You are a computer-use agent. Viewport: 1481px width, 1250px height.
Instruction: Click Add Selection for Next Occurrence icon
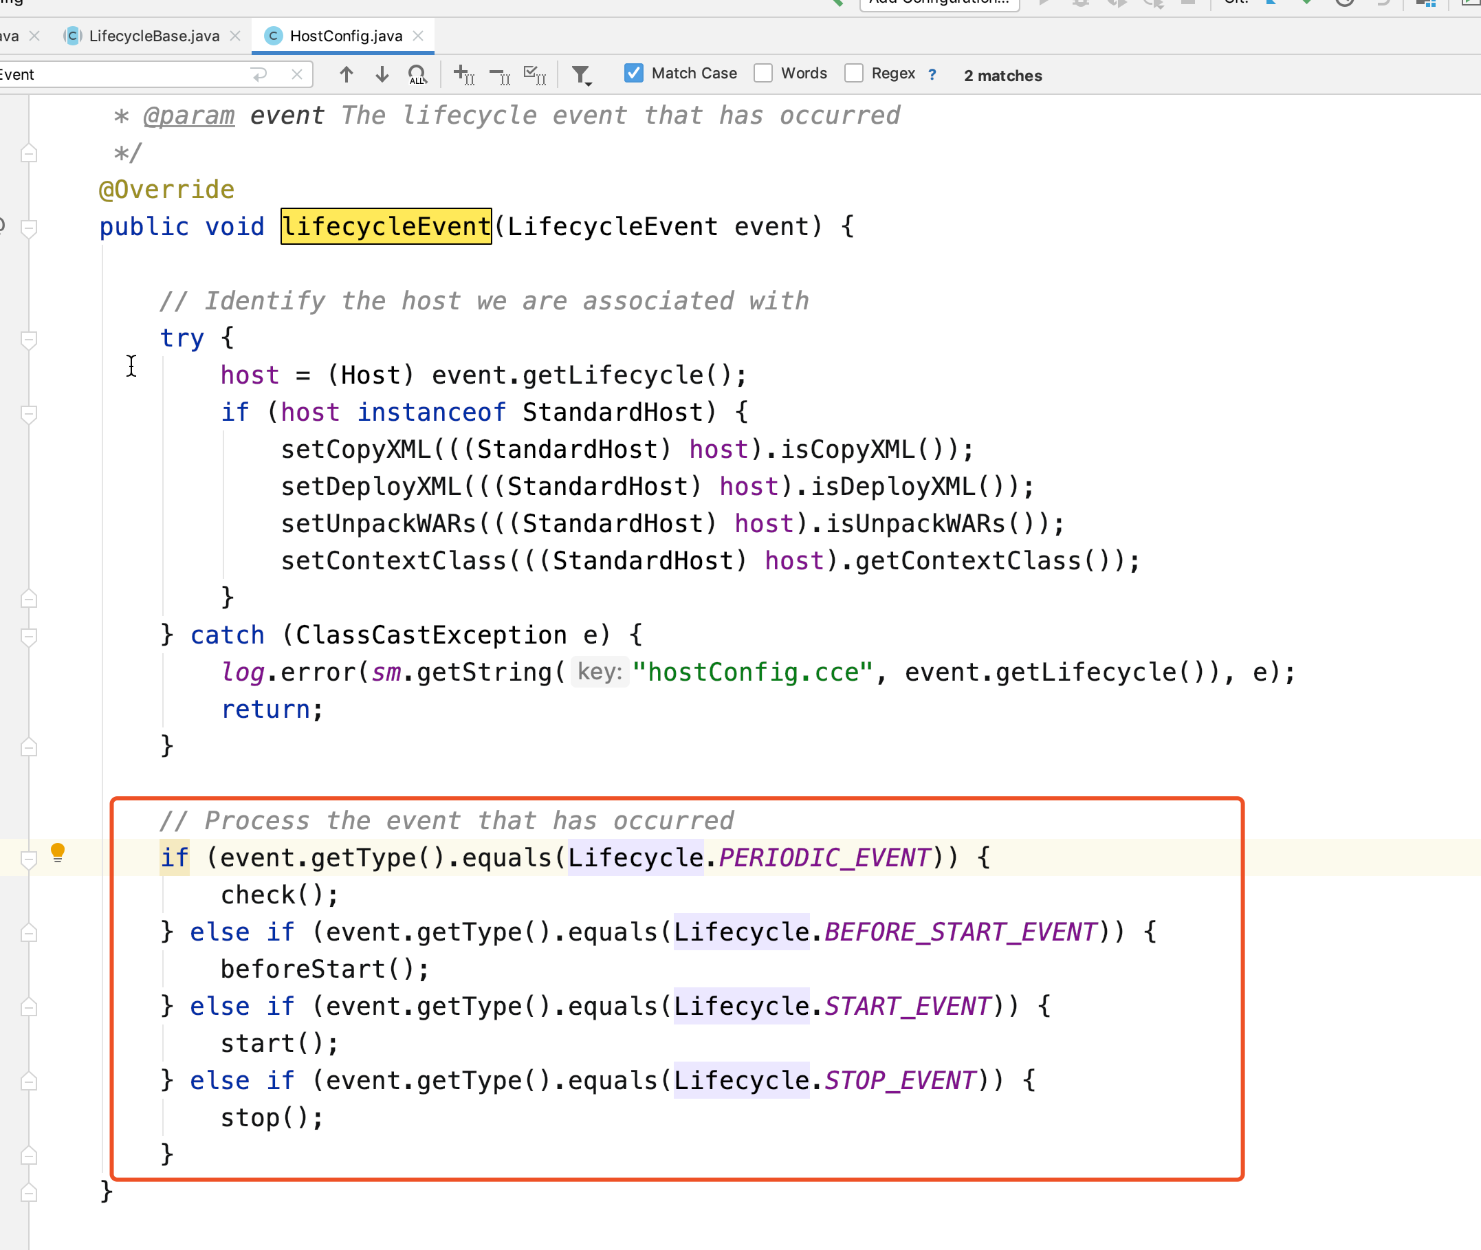click(463, 74)
